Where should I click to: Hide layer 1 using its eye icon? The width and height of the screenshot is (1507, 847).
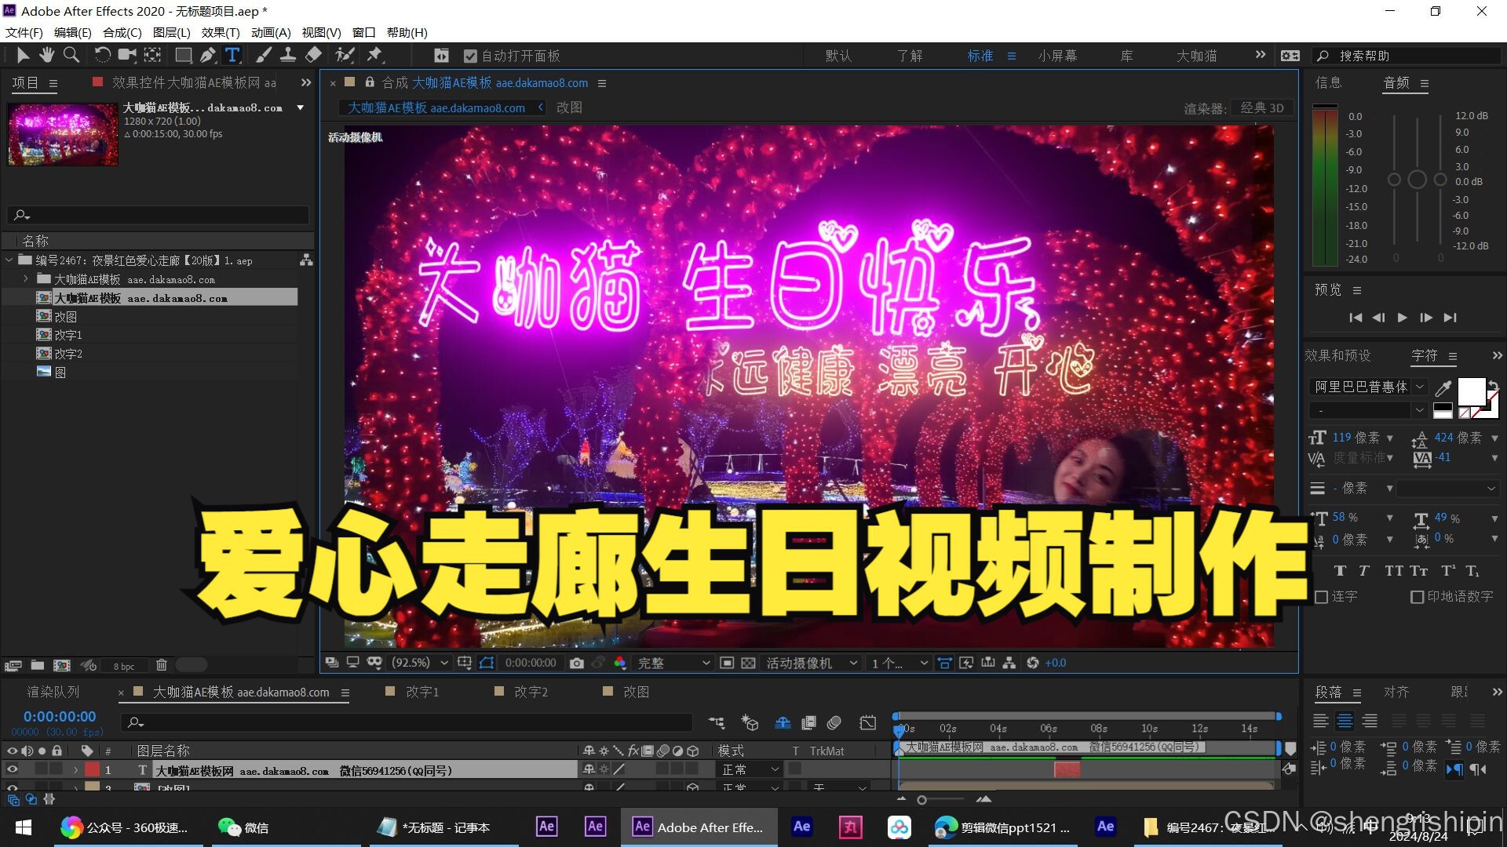pyautogui.click(x=12, y=769)
